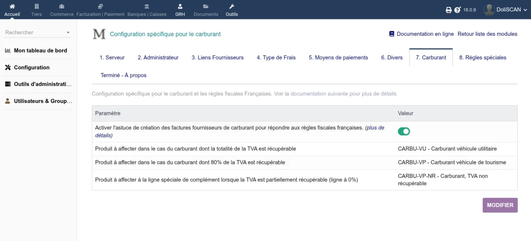Open the Rechercher search dropdown

click(x=38, y=32)
